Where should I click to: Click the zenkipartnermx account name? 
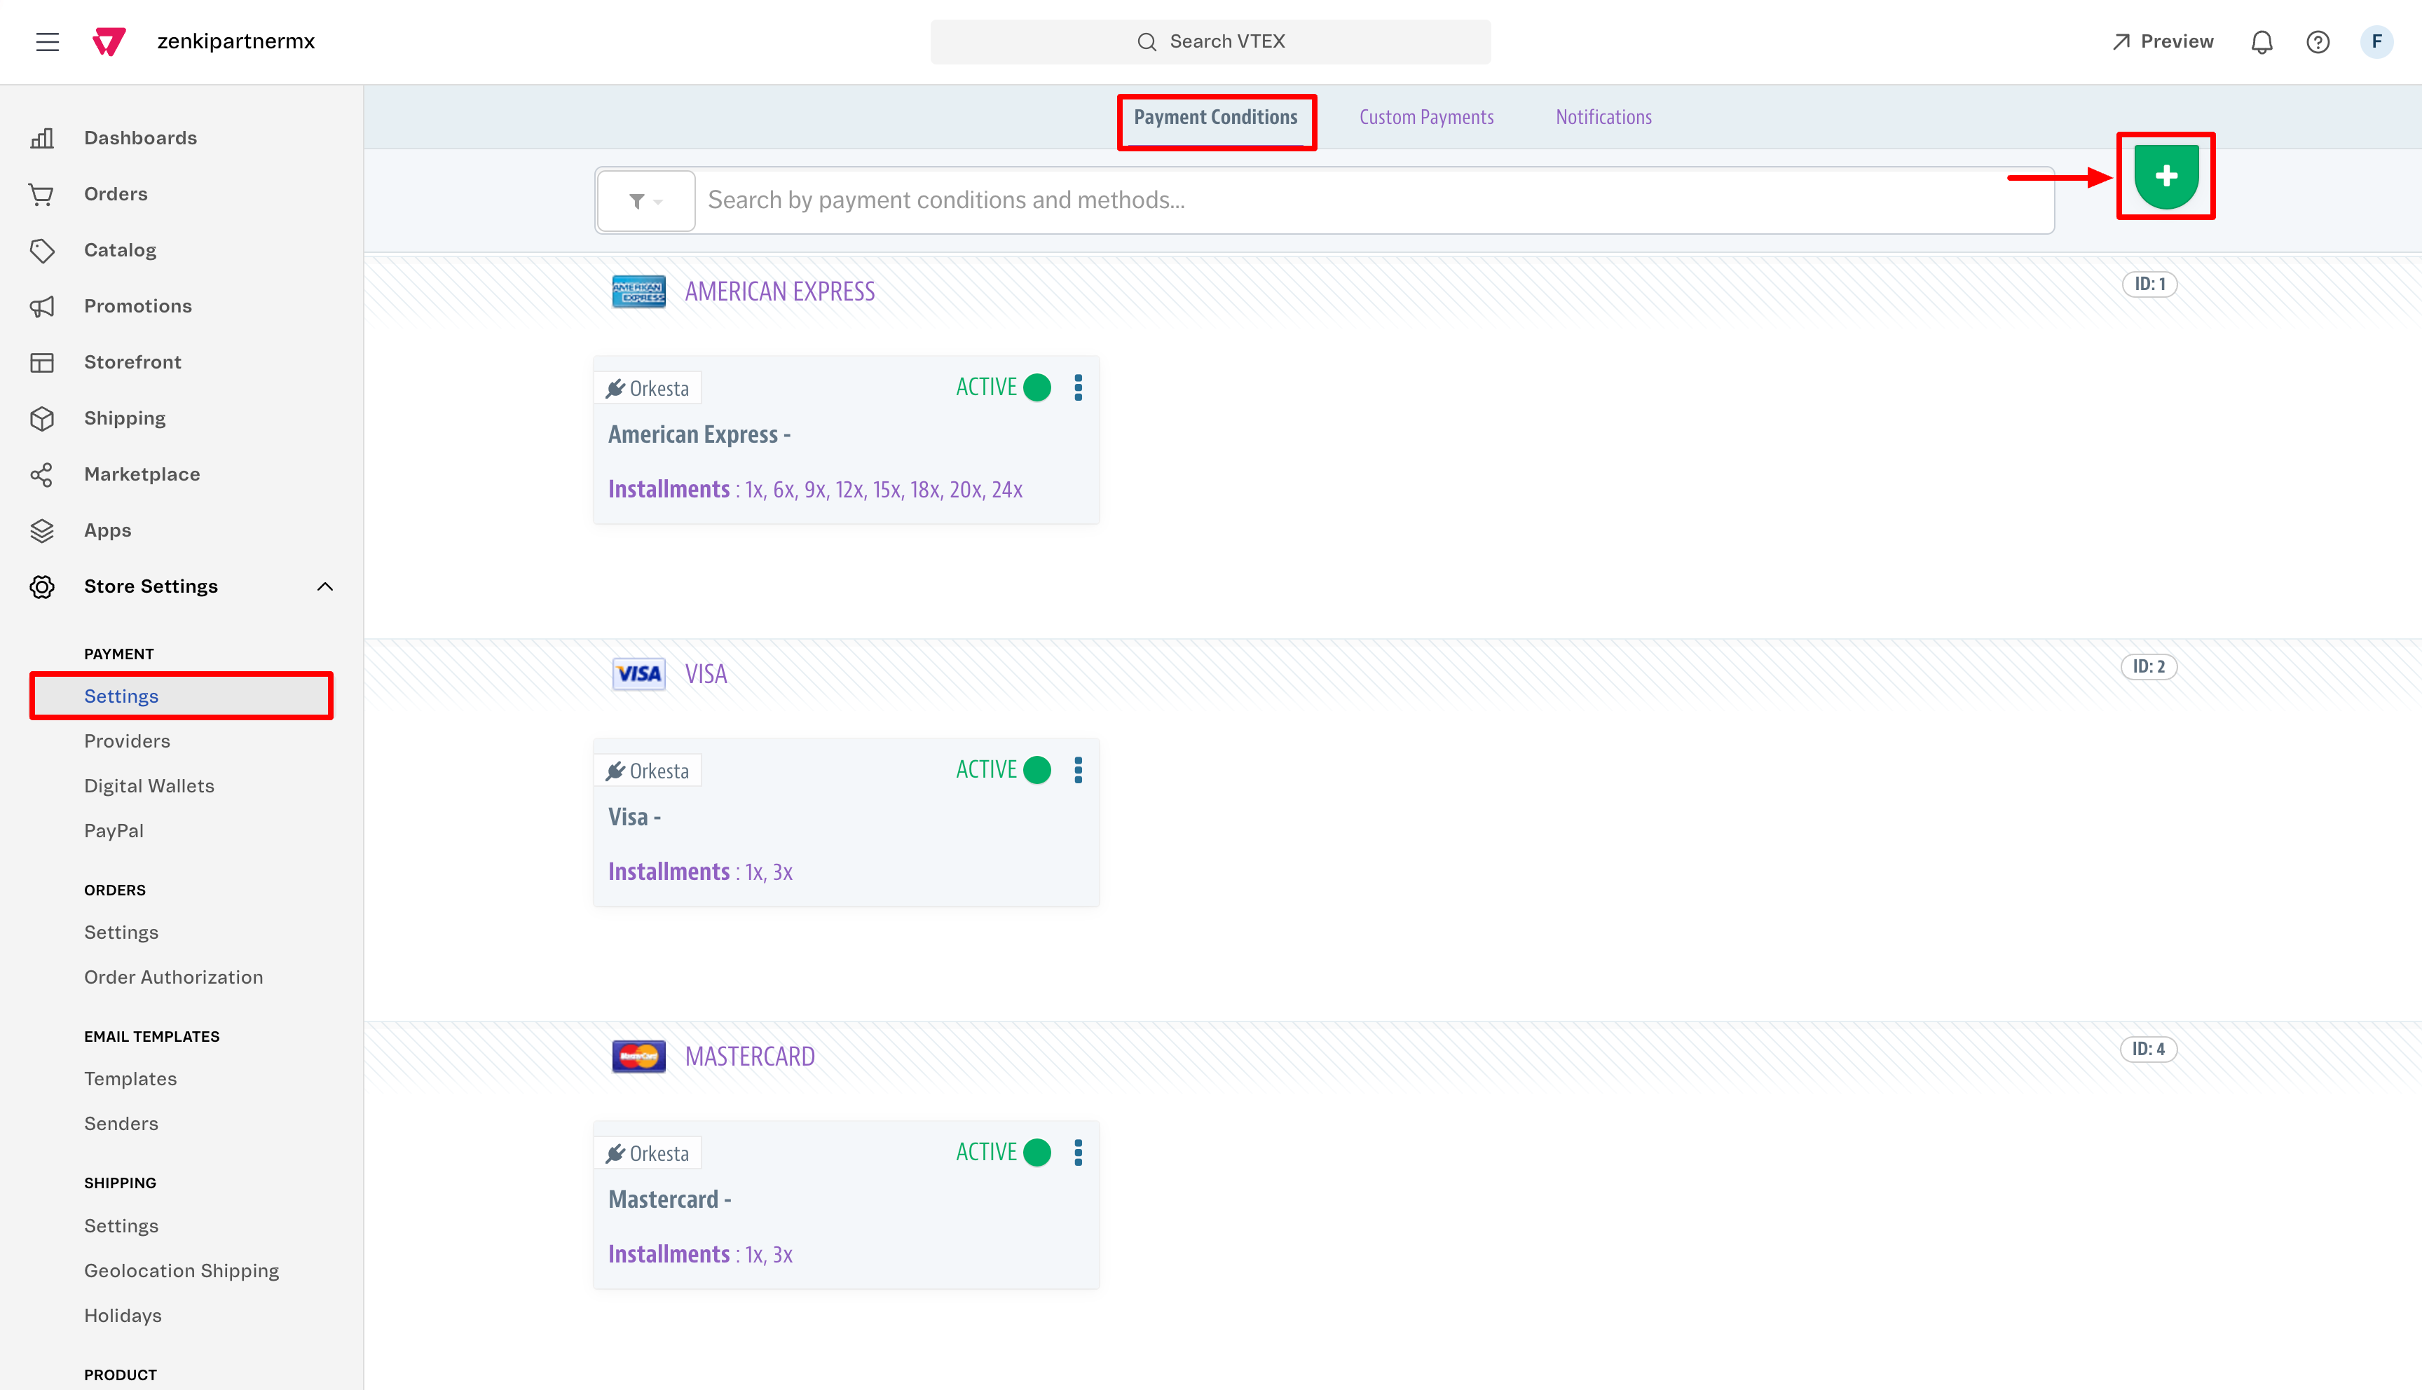tap(235, 42)
